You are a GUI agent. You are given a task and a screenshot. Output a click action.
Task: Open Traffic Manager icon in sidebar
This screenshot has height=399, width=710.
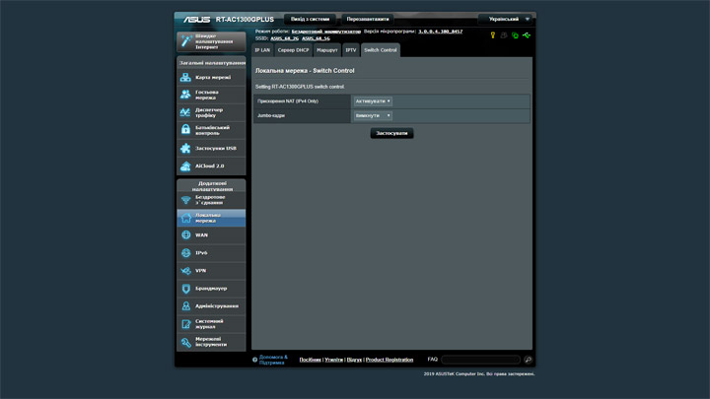coord(185,112)
